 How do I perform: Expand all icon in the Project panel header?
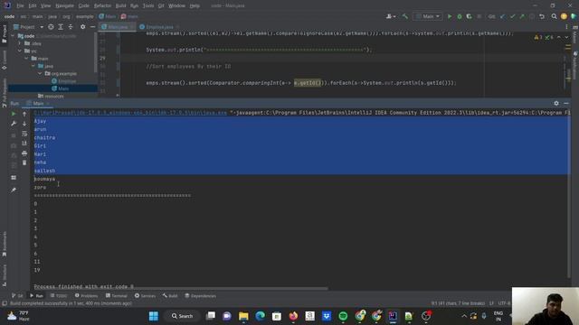(61, 27)
